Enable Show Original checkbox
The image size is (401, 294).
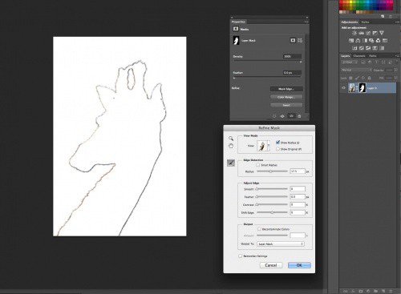[277, 149]
